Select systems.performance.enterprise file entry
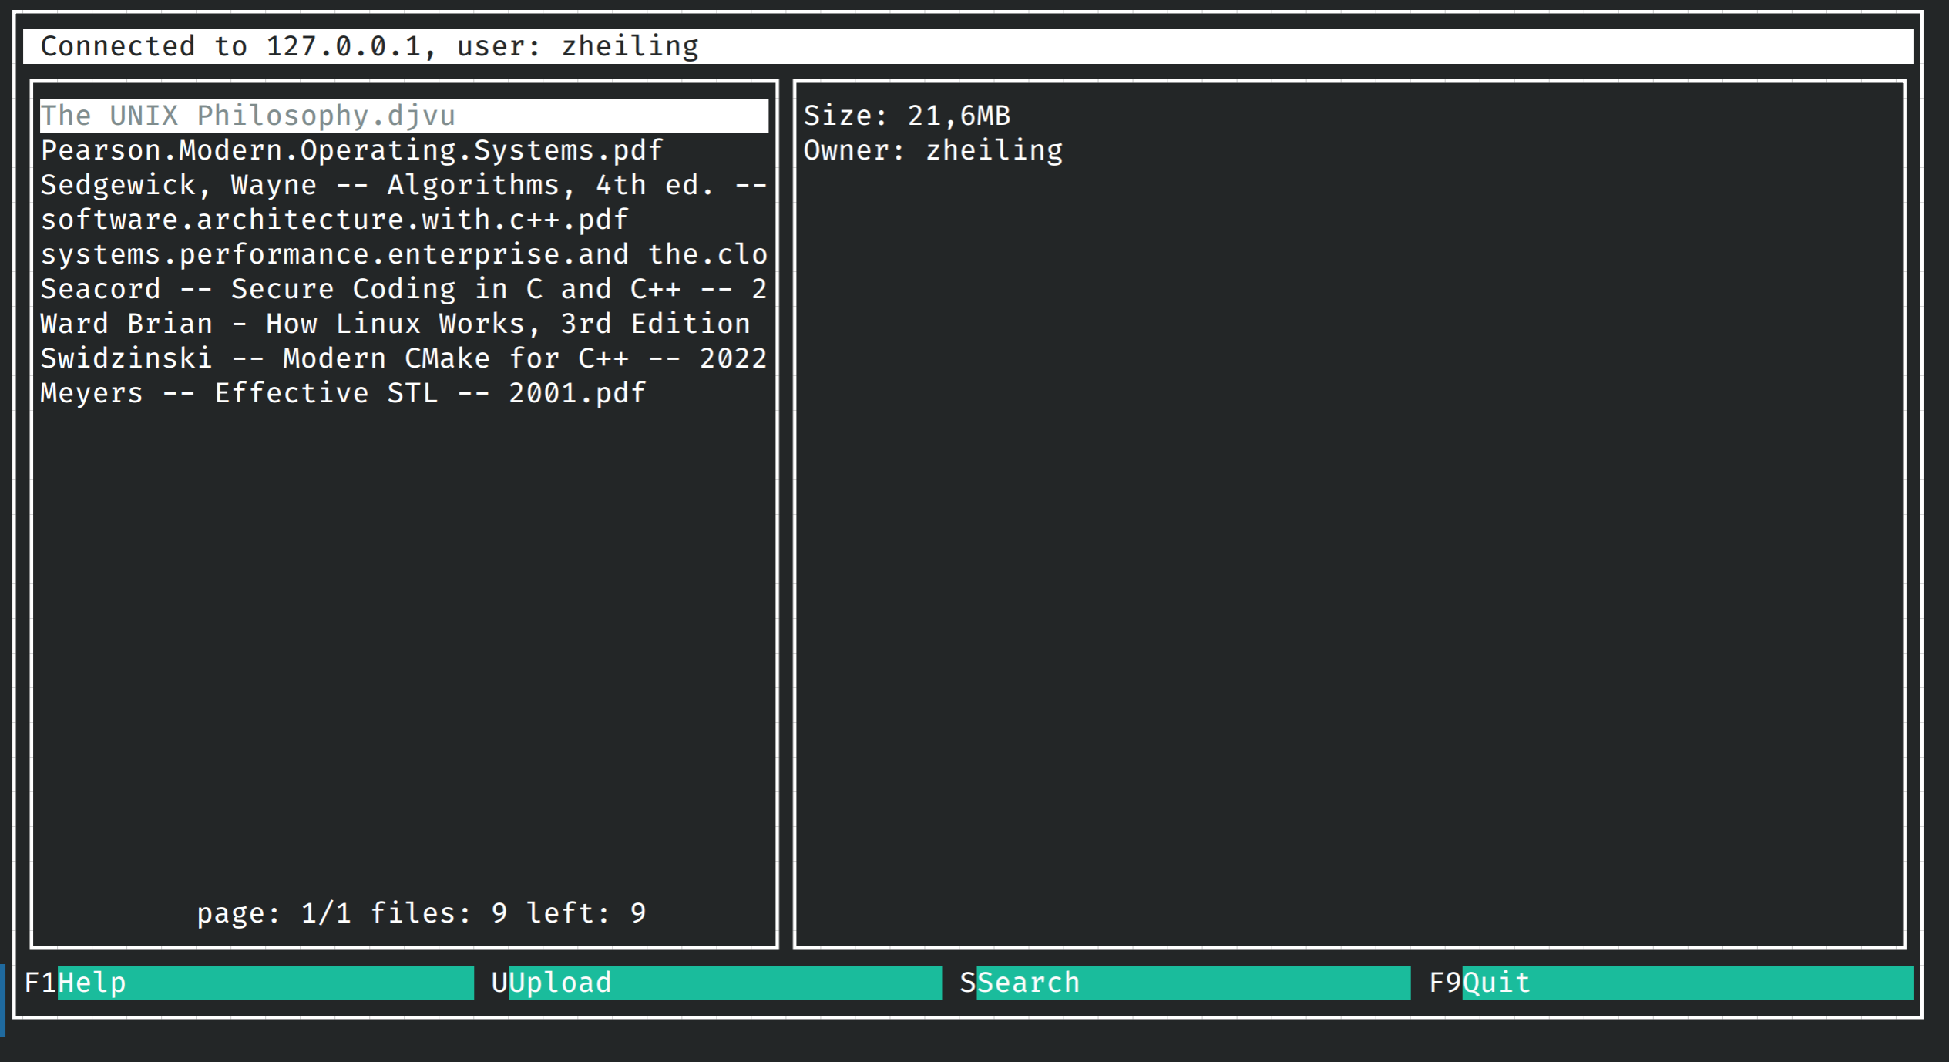1949x1062 pixels. click(x=404, y=254)
